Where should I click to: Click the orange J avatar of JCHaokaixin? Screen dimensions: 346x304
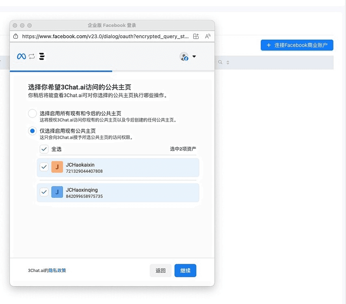(57, 167)
